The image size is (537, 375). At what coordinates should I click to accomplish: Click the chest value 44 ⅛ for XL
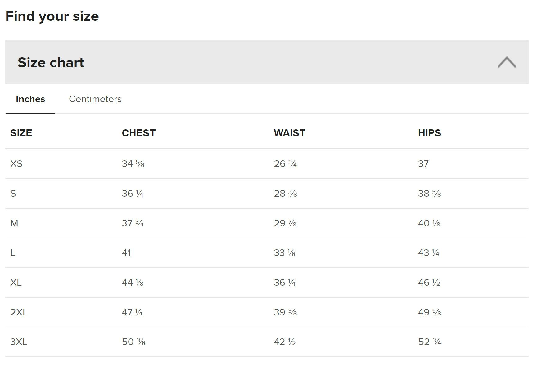[133, 283]
